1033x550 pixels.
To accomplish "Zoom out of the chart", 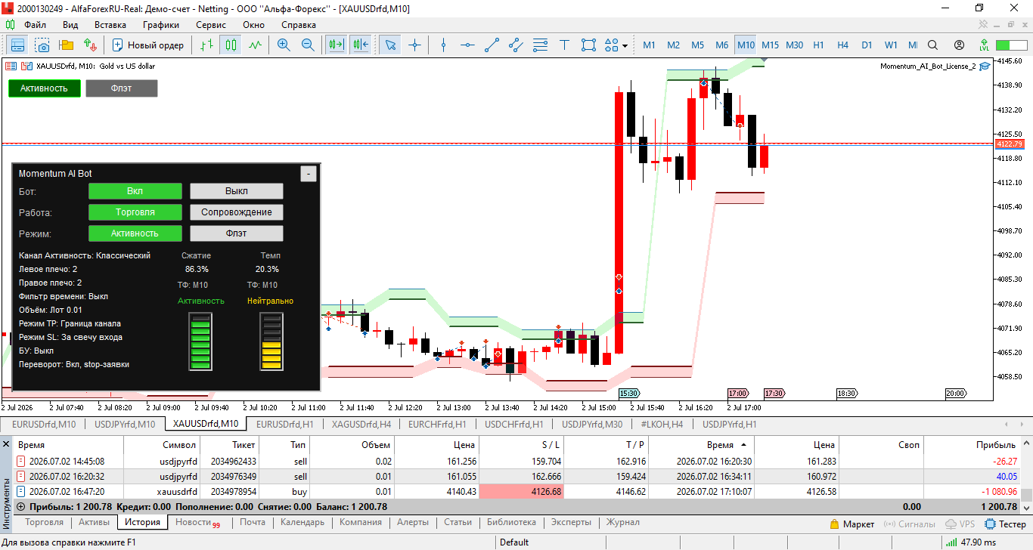I will click(308, 45).
